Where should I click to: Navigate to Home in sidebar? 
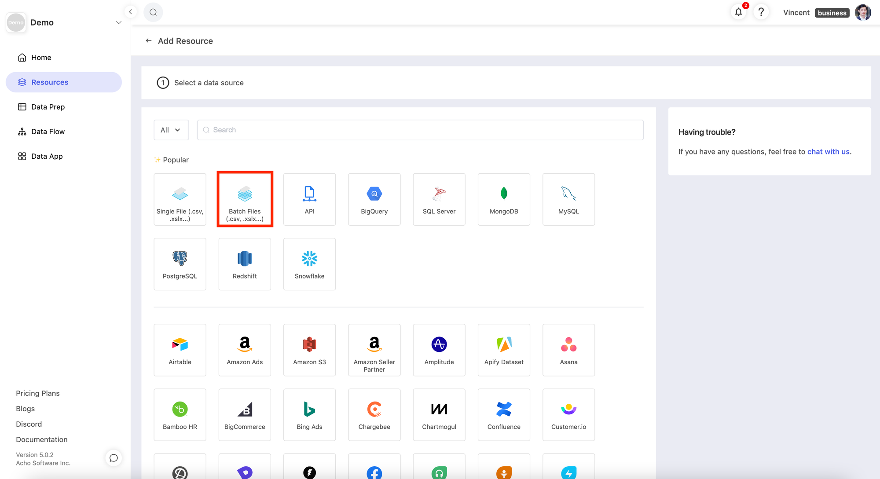point(41,58)
